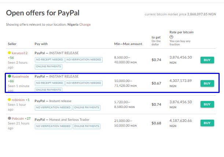Click karuoya12's ONLINE PAYMENTS tag
224x157 pixels.
pos(48,67)
